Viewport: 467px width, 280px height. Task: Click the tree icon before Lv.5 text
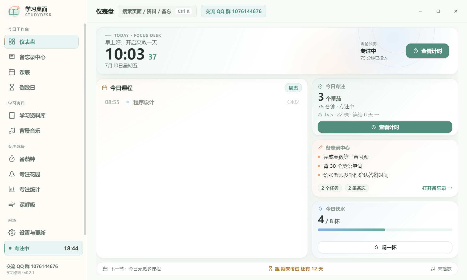(320, 115)
